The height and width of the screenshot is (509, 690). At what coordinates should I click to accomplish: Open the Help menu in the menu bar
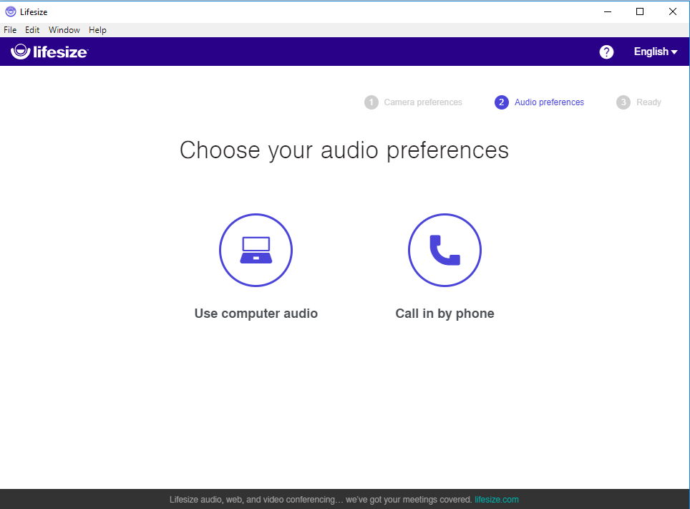click(97, 29)
